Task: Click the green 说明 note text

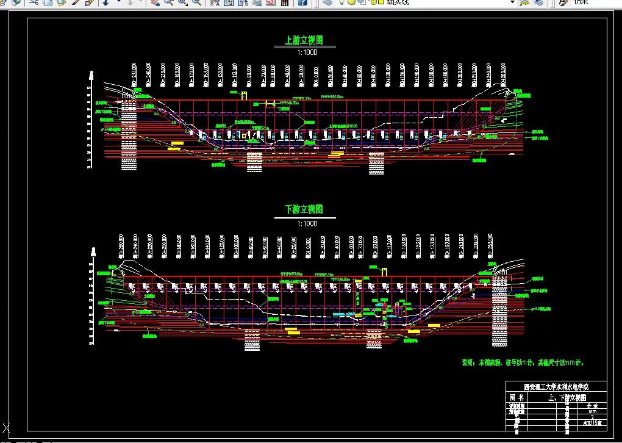Action: coord(523,362)
